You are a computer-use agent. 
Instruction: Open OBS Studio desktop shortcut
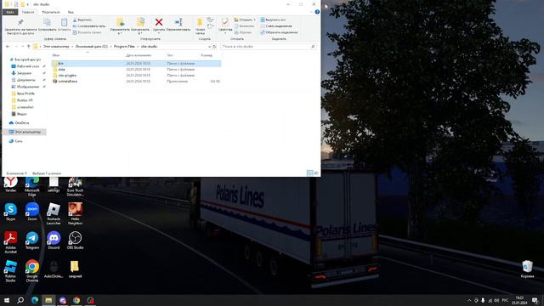[x=75, y=241]
